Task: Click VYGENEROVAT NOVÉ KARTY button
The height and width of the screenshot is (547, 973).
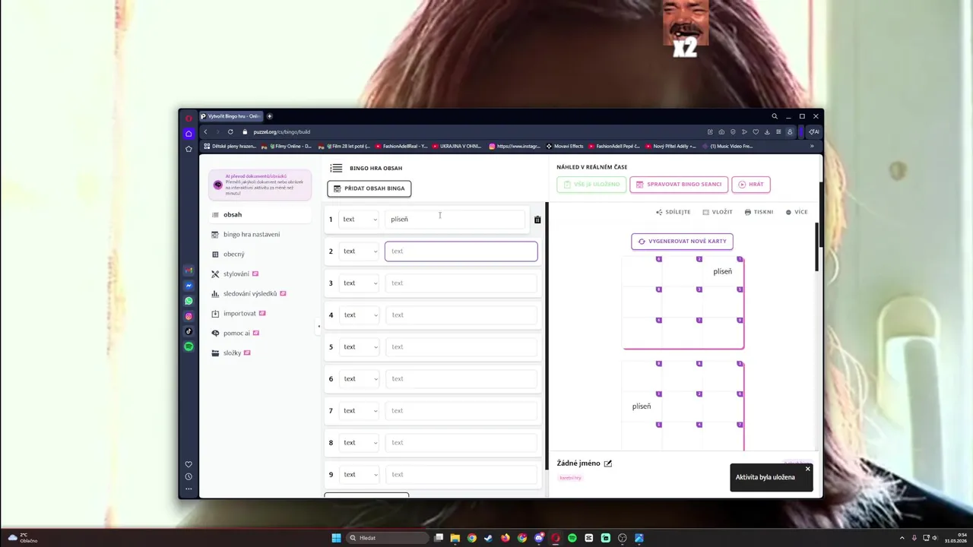Action: [x=682, y=242]
